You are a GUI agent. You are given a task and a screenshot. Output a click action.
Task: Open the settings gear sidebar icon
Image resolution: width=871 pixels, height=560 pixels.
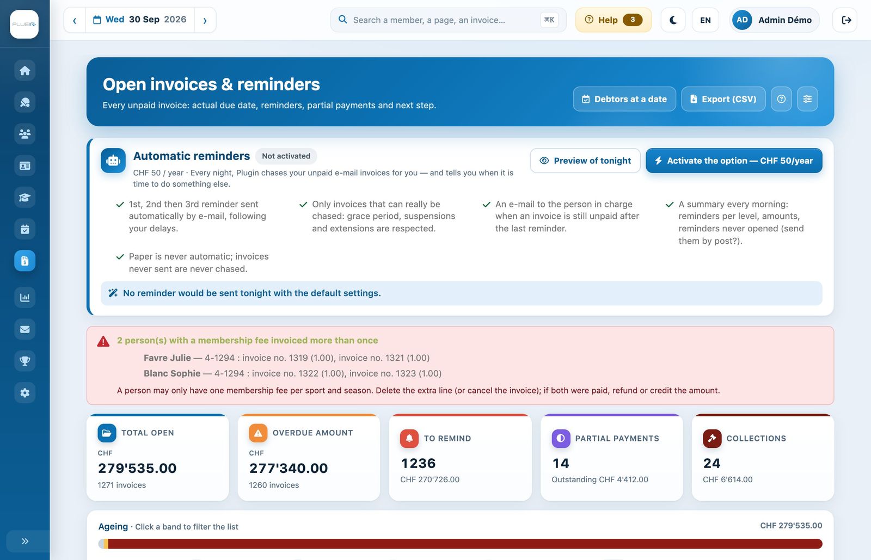(24, 392)
